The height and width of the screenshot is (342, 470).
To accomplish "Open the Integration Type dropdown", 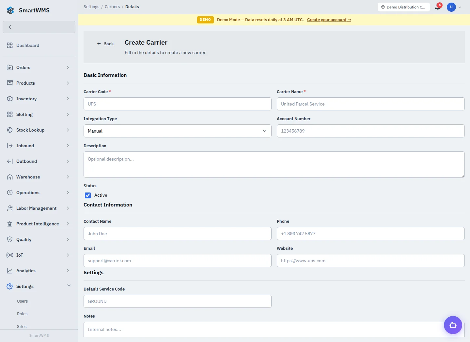I will coord(178,131).
